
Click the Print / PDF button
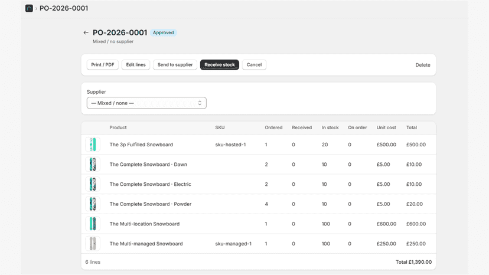[103, 64]
